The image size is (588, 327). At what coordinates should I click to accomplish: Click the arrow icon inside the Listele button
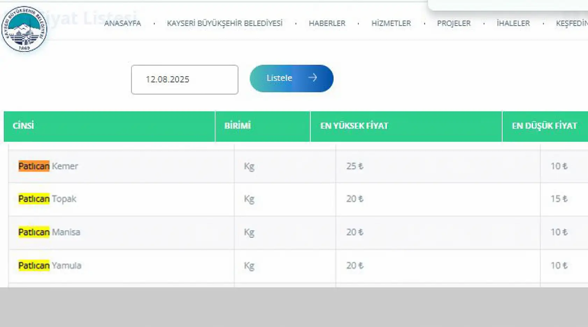[x=314, y=78]
